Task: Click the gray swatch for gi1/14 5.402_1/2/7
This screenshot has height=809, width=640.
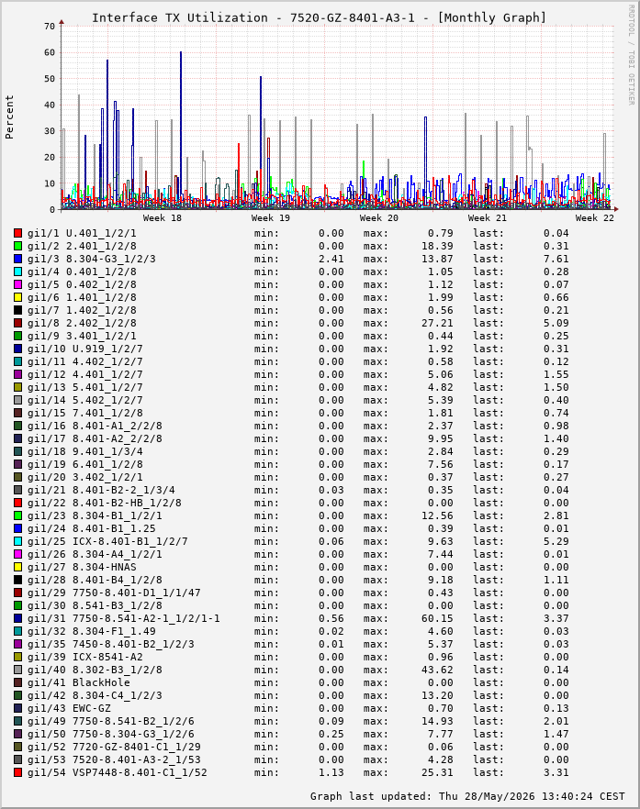Action: (x=17, y=400)
